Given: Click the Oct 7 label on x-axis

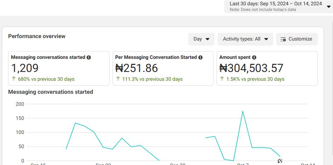Looking at the screenshot, I should coord(243,164).
